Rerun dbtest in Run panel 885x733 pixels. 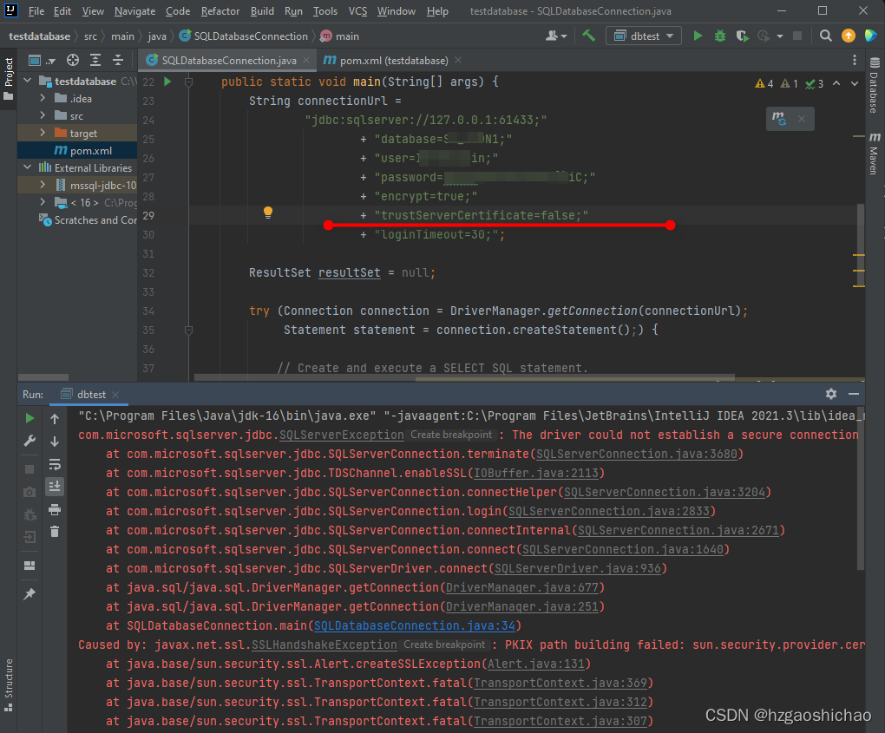point(29,418)
